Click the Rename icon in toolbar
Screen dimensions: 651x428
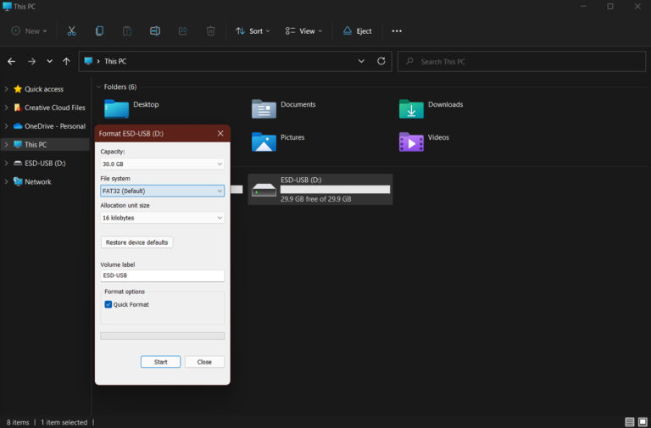[155, 31]
